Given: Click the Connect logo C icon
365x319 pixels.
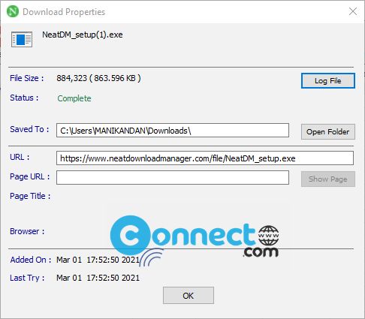Looking at the screenshot, I should (130, 236).
